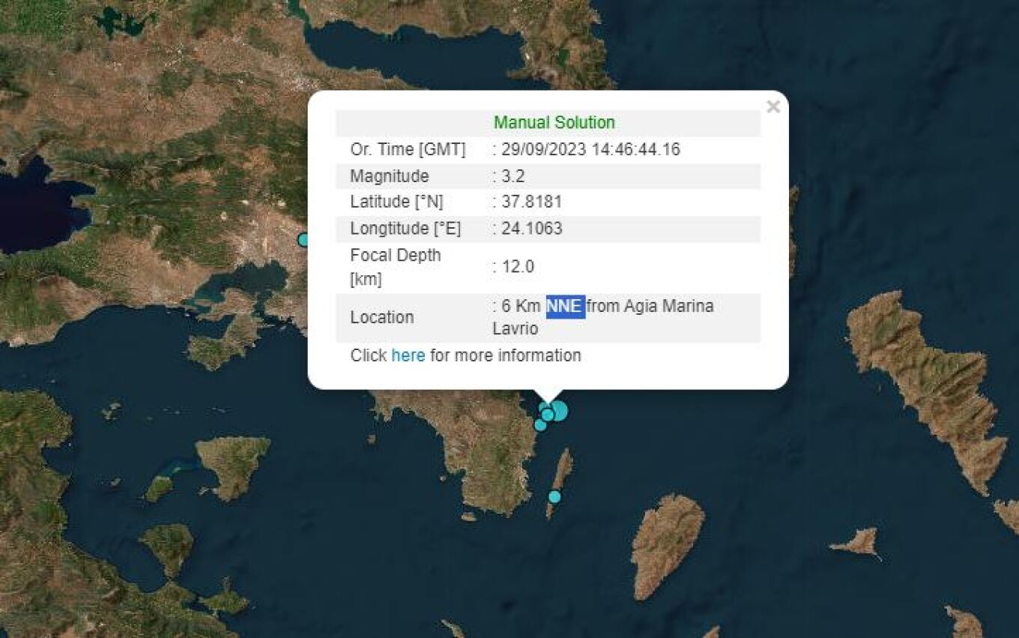The width and height of the screenshot is (1019, 638).
Task: Close the earthquake info popup
Action: click(773, 107)
